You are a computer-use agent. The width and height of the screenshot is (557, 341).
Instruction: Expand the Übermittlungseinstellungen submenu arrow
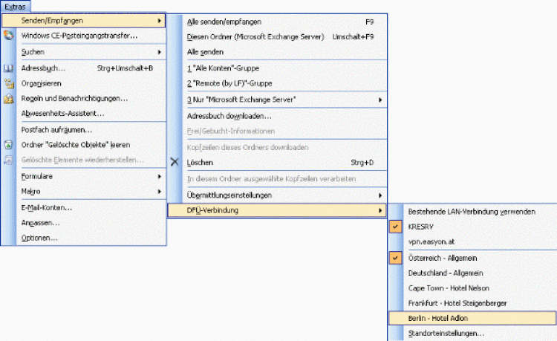tap(380, 195)
